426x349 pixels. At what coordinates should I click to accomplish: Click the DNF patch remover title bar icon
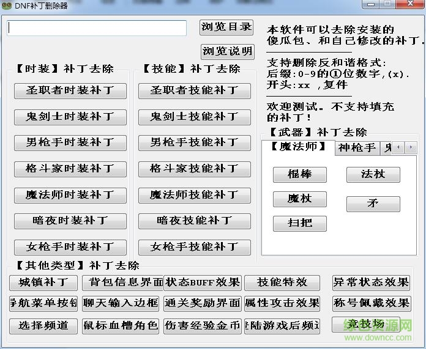(x=7, y=5)
